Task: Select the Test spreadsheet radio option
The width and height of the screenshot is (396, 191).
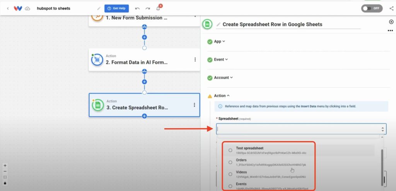Action: 230,150
